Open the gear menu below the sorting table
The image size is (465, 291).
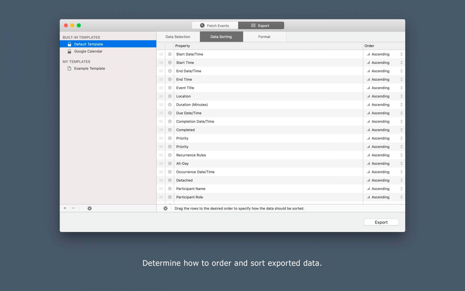click(166, 208)
